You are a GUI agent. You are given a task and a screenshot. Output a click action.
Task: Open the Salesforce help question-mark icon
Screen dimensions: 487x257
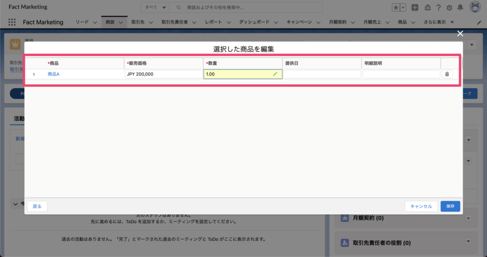438,8
